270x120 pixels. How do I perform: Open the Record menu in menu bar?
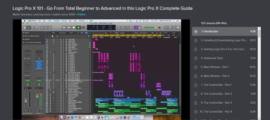64,21
